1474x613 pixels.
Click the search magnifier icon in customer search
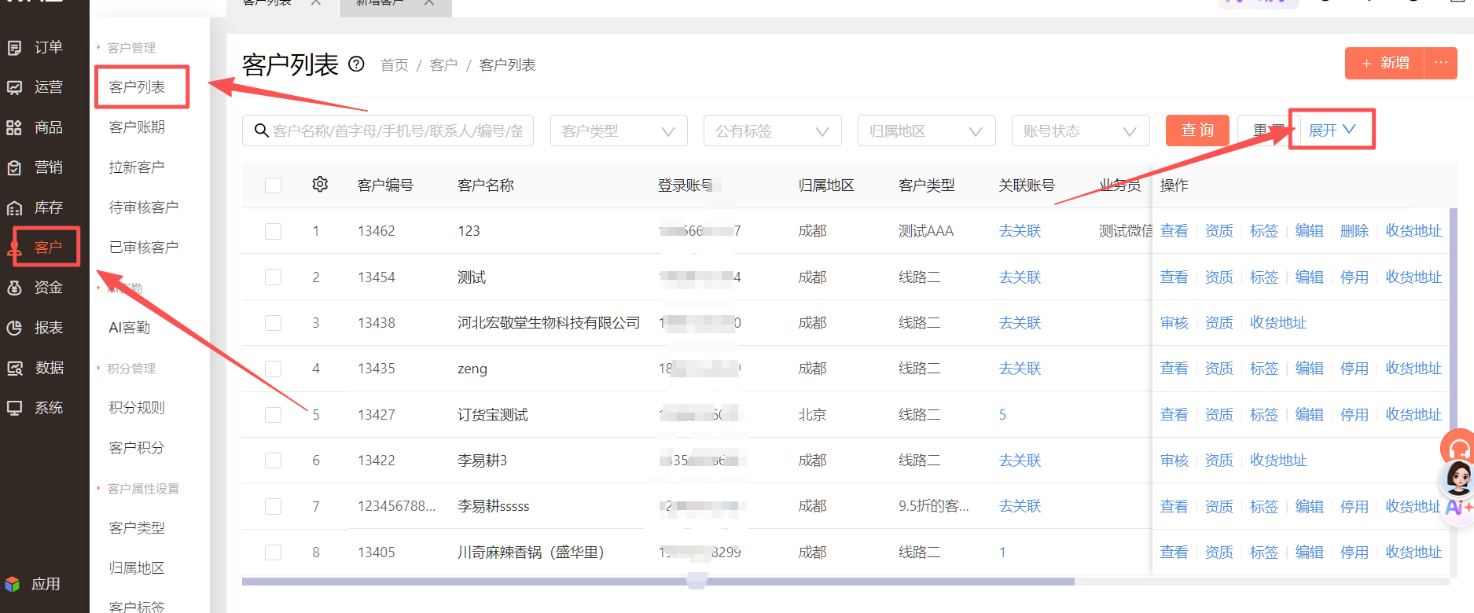(262, 130)
